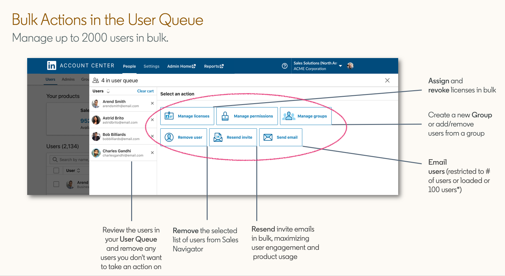This screenshot has height=276, width=505.
Task: Remove Bob Billiards from queue
Action: pyautogui.click(x=152, y=136)
